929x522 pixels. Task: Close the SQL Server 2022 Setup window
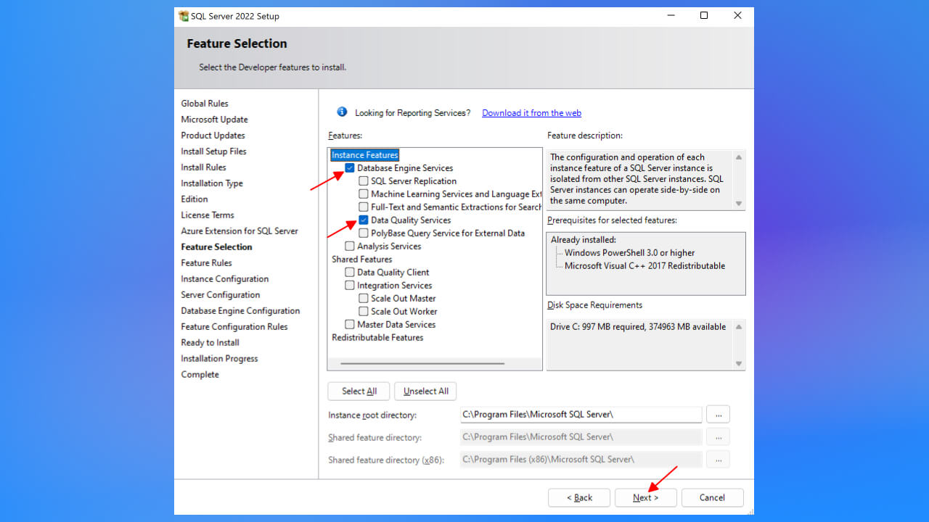[737, 16]
